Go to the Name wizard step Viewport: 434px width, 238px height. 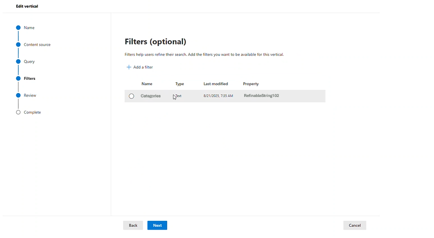point(29,28)
